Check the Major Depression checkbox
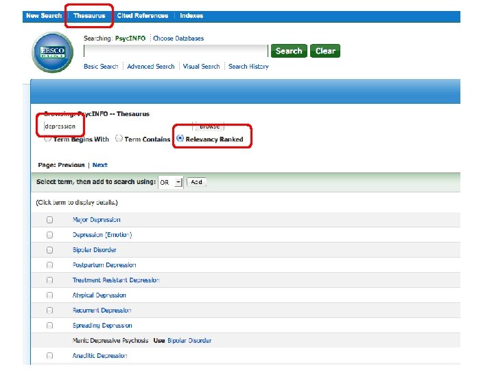This screenshot has height=371, width=494. 50,220
